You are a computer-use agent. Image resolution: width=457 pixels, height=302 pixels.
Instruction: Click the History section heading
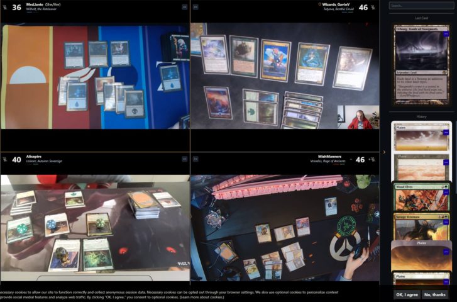421,116
